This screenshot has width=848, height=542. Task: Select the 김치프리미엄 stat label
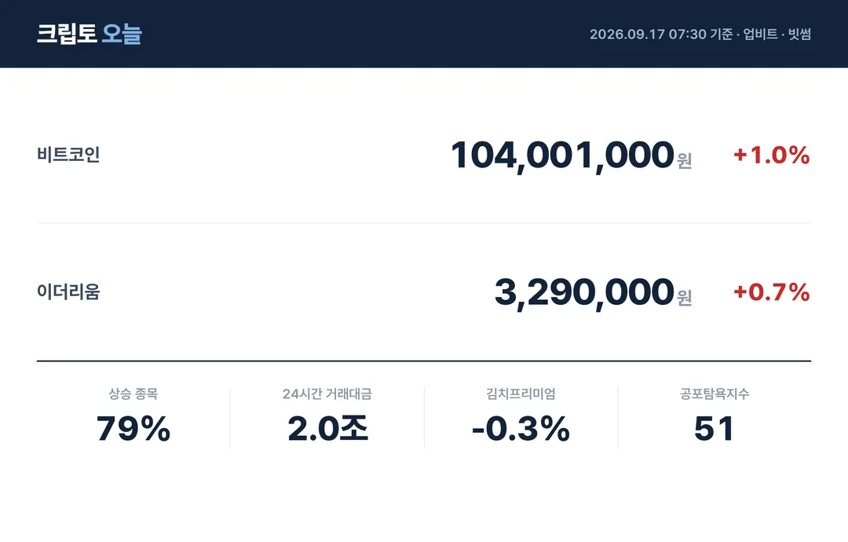(521, 394)
